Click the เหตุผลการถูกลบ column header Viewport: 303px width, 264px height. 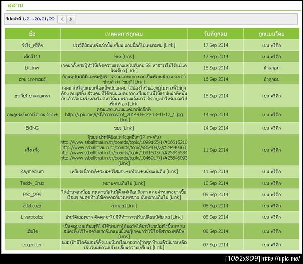click(124, 34)
